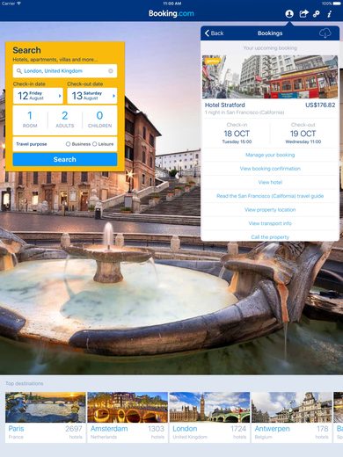Change the number of children

coord(99,120)
